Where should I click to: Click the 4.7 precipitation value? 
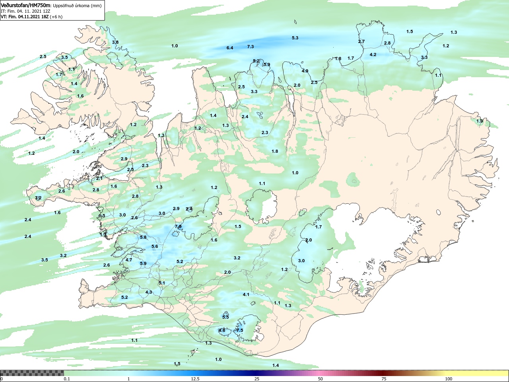[129, 260]
